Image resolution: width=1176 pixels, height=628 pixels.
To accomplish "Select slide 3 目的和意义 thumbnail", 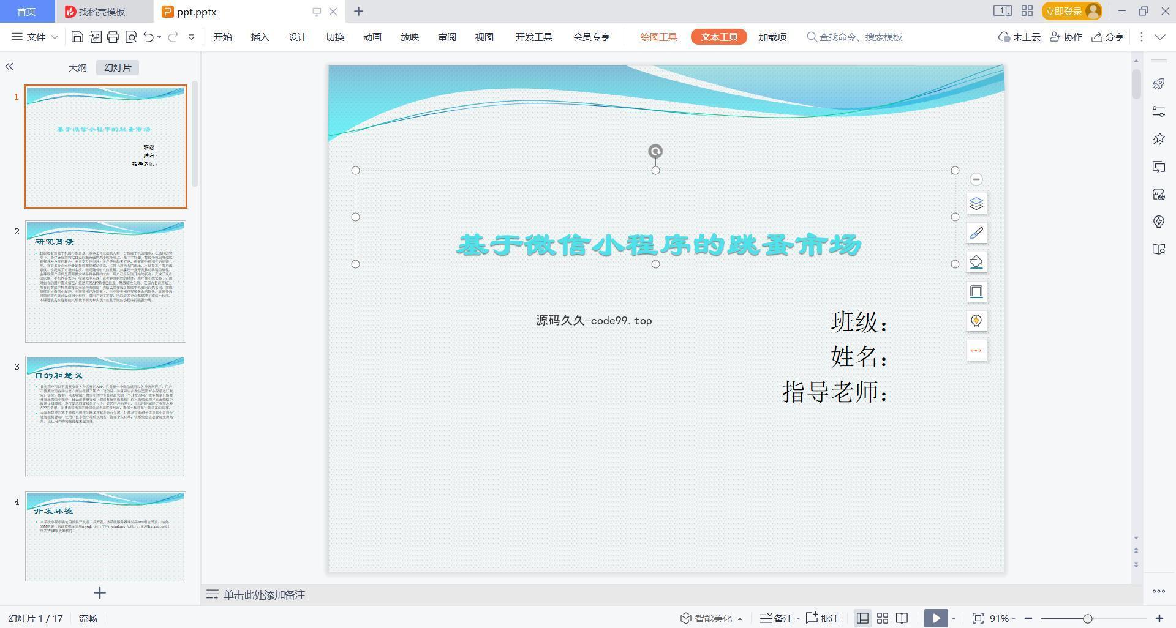I will pyautogui.click(x=105, y=416).
